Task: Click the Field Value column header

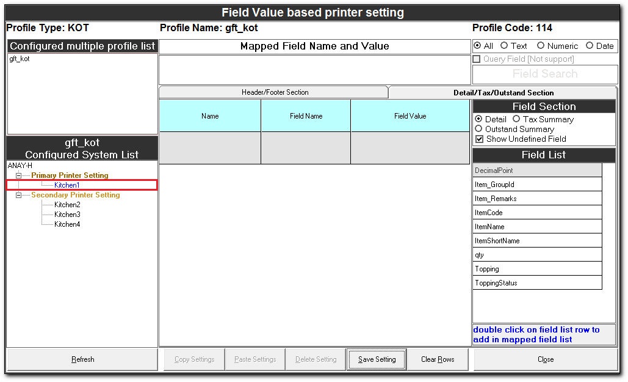Action: pyautogui.click(x=410, y=116)
